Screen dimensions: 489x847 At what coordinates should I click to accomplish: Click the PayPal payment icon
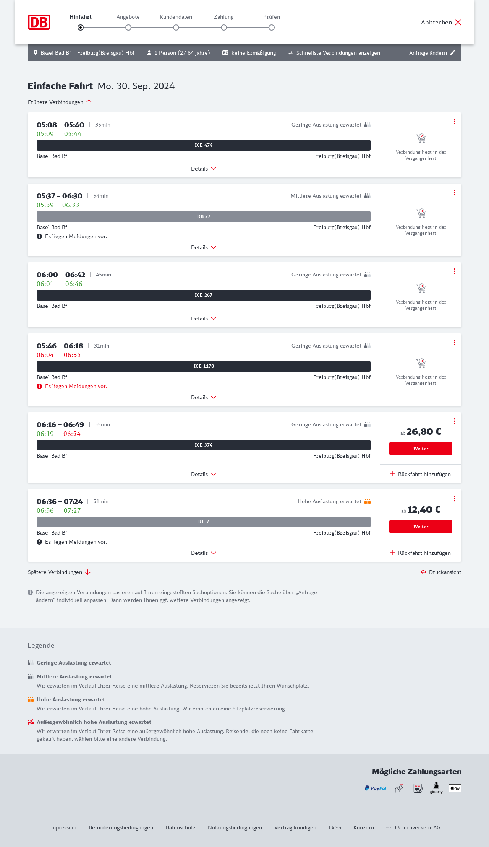[x=376, y=788]
